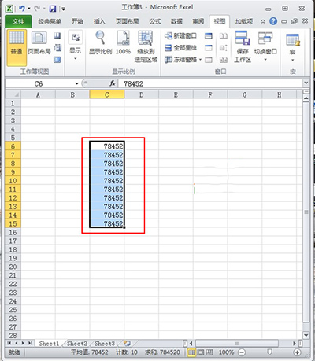
Task: Click the zoom slider handle
Action: coord(269,352)
